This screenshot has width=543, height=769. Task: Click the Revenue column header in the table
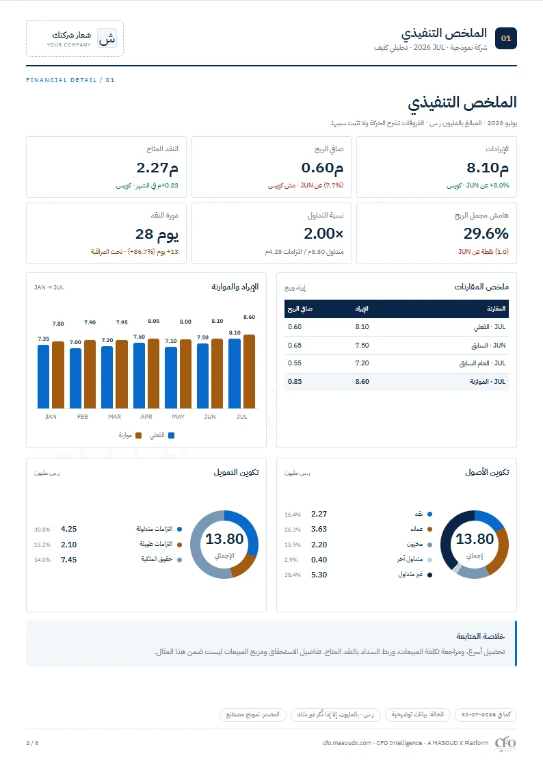(362, 309)
